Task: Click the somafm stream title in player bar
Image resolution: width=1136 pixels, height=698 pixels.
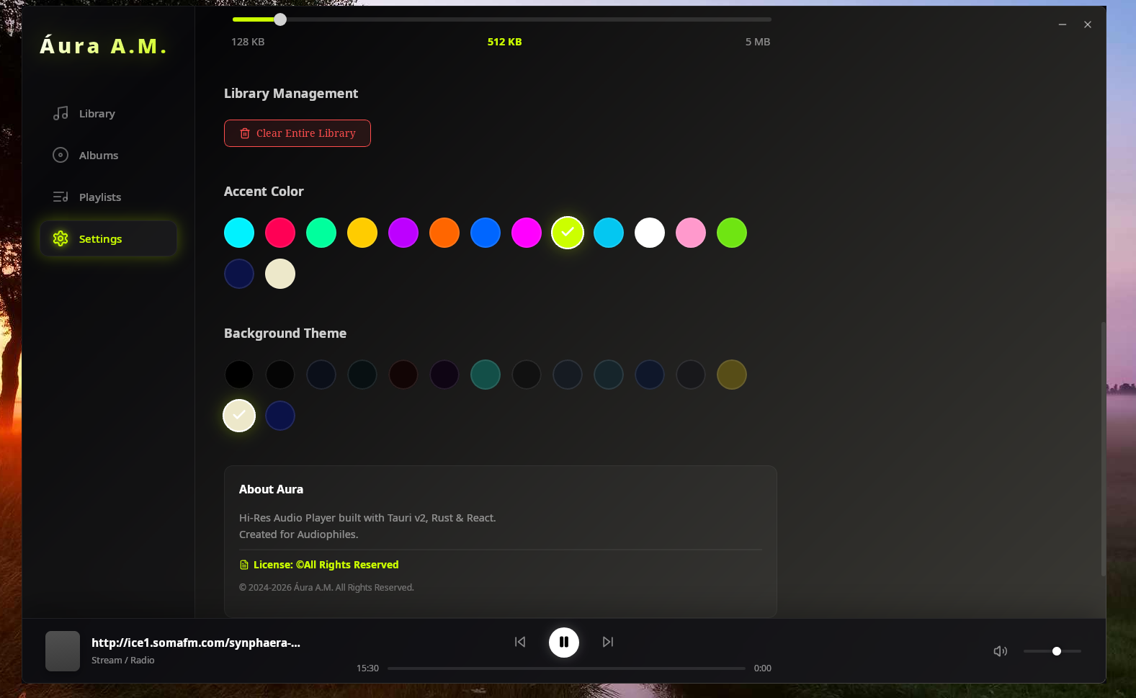Action: click(196, 643)
